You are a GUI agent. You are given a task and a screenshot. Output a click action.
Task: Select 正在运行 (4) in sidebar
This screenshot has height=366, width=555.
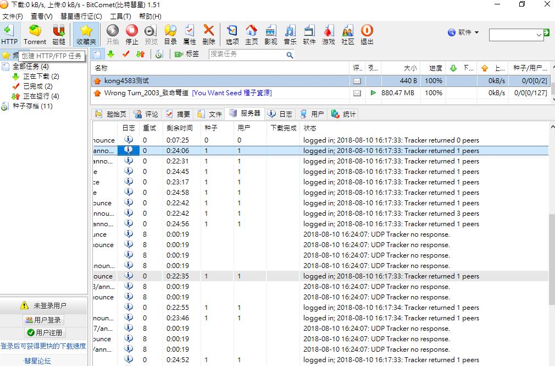click(x=41, y=96)
